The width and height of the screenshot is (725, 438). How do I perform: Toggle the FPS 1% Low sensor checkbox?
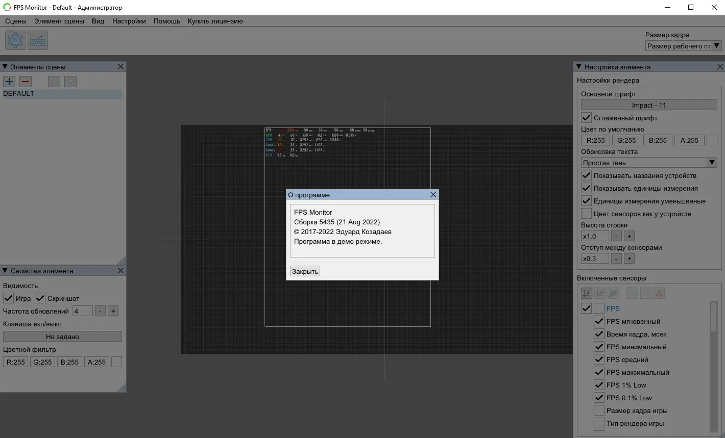pyautogui.click(x=599, y=385)
